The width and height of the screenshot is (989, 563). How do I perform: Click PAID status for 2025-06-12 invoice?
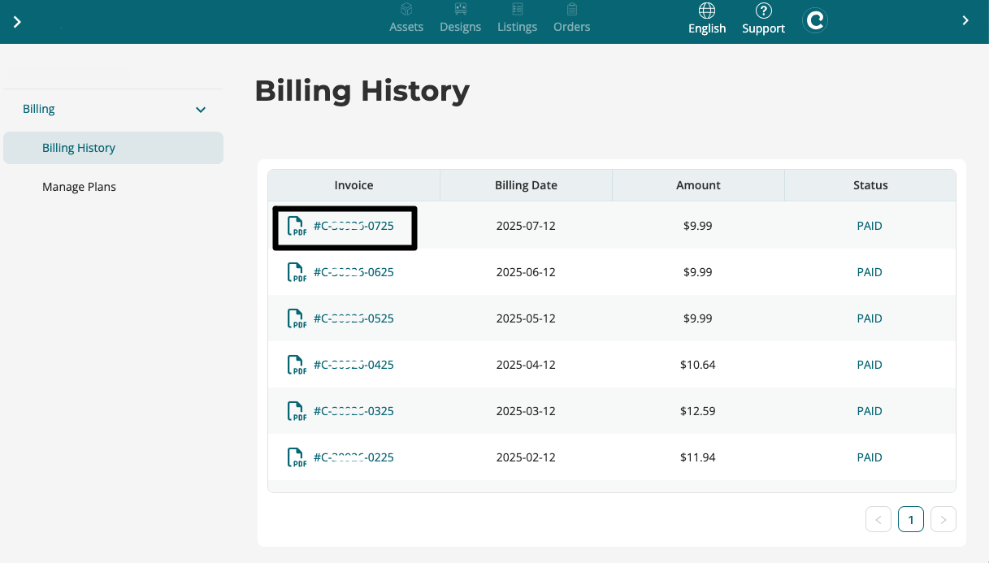[870, 272]
